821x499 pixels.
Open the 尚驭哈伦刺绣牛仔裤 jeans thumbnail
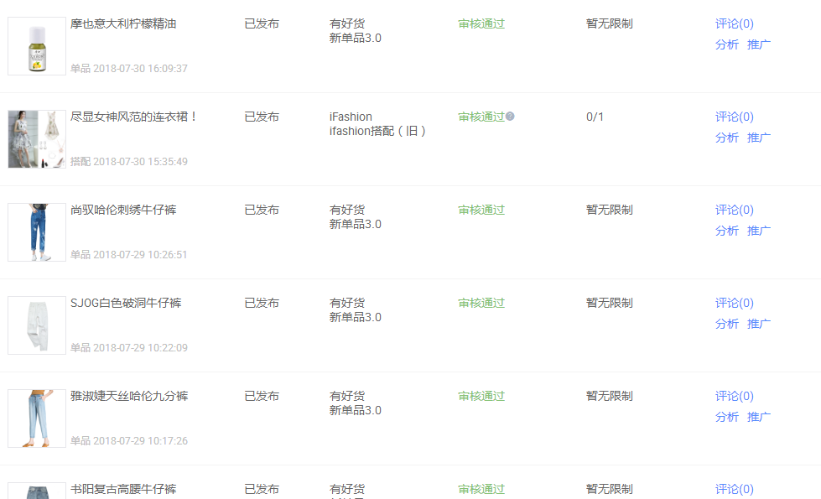[37, 232]
